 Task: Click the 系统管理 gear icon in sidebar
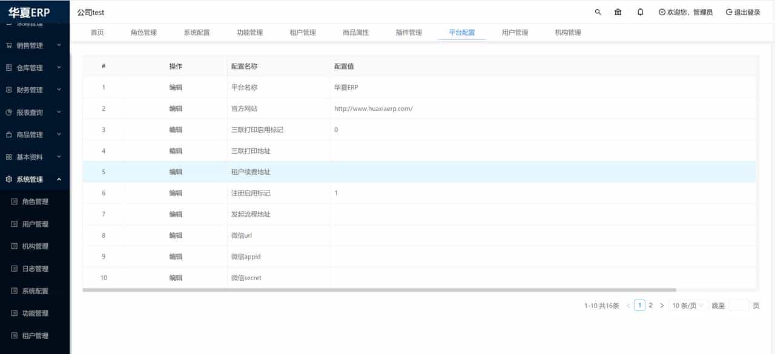point(8,179)
